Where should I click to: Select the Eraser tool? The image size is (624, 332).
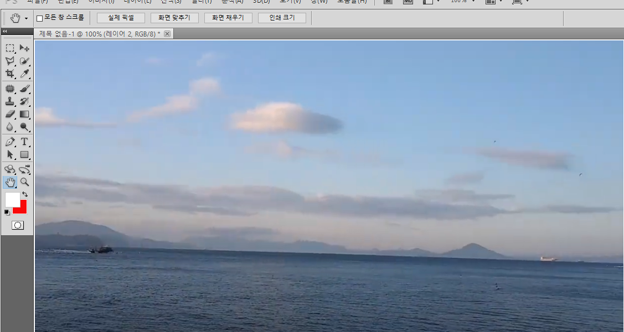tap(10, 114)
